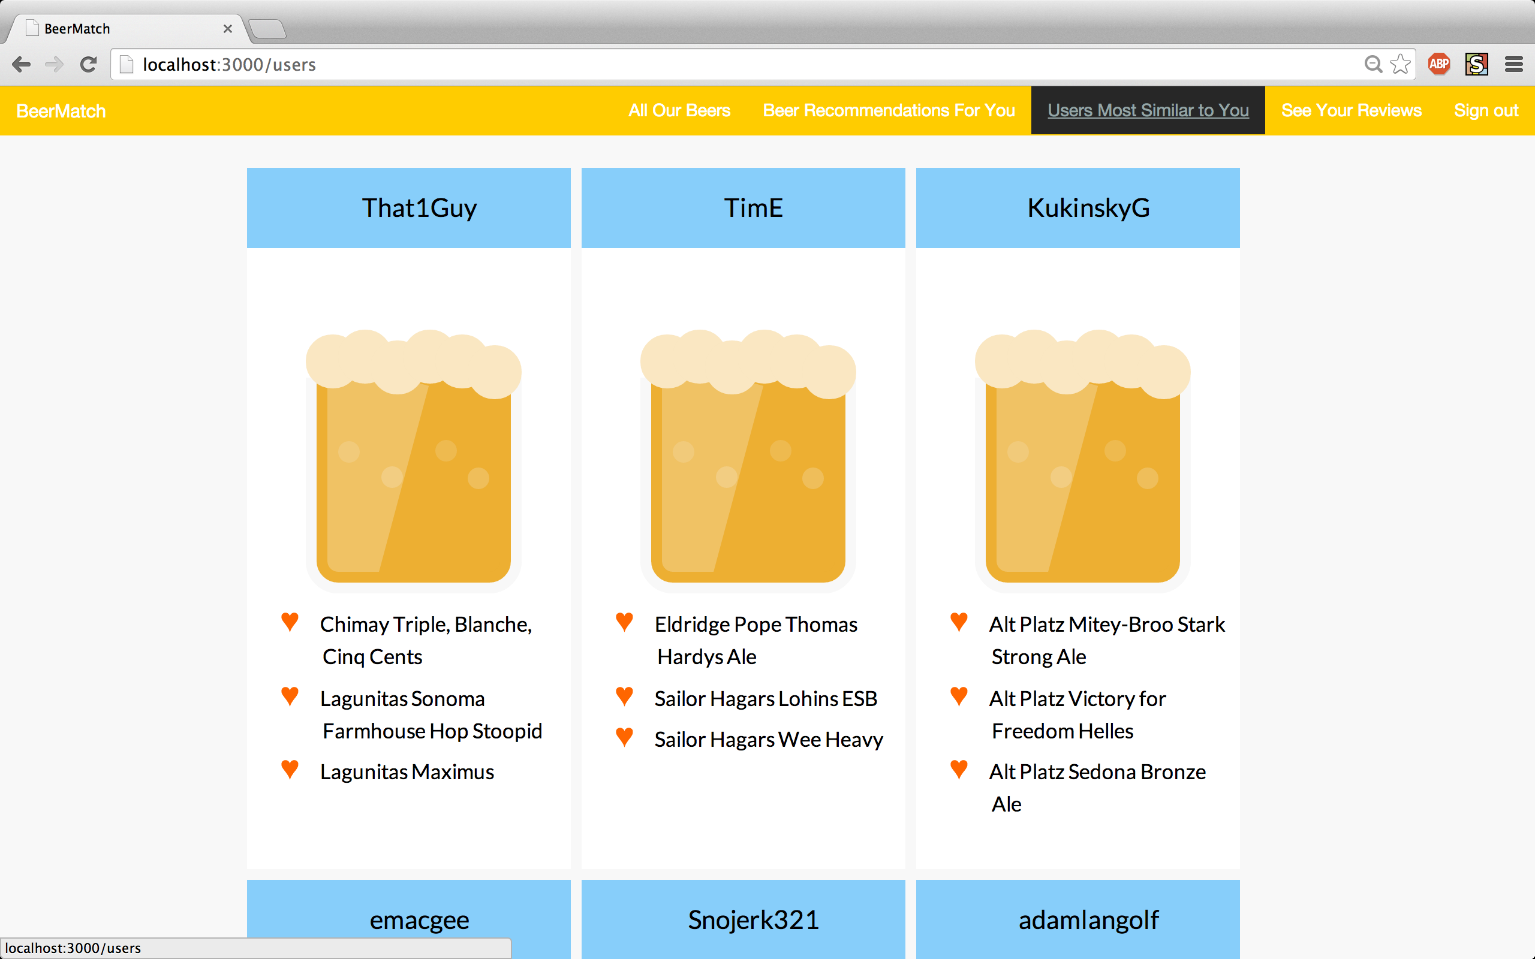Click the browser back arrow

coord(22,64)
